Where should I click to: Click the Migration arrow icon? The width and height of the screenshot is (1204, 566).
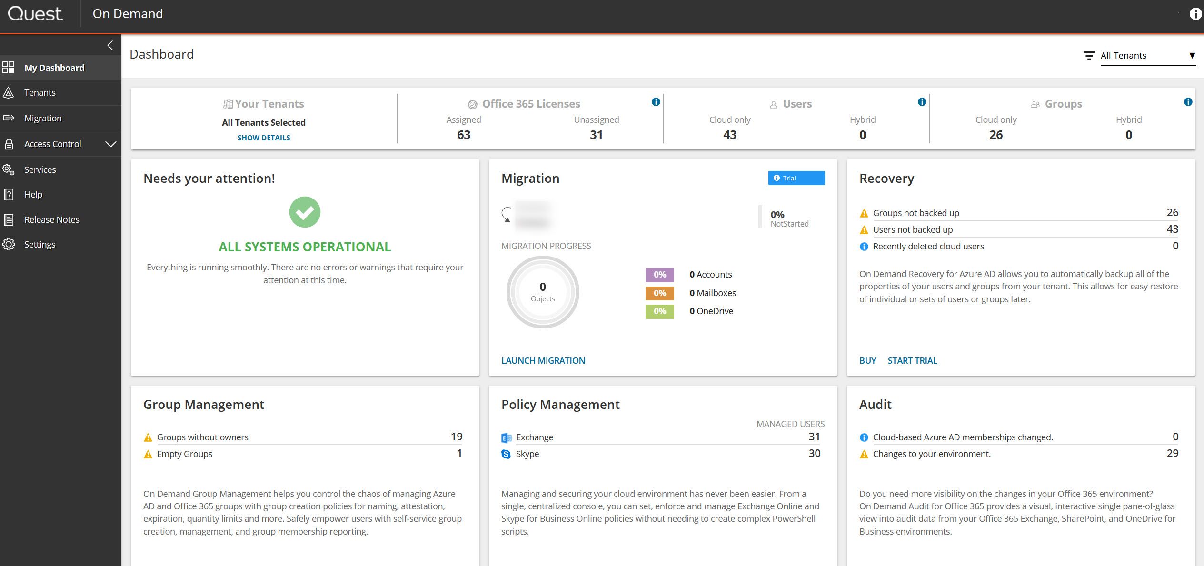[9, 118]
